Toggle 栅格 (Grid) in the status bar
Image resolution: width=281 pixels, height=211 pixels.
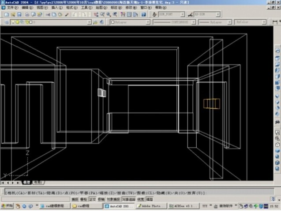coord(83,199)
